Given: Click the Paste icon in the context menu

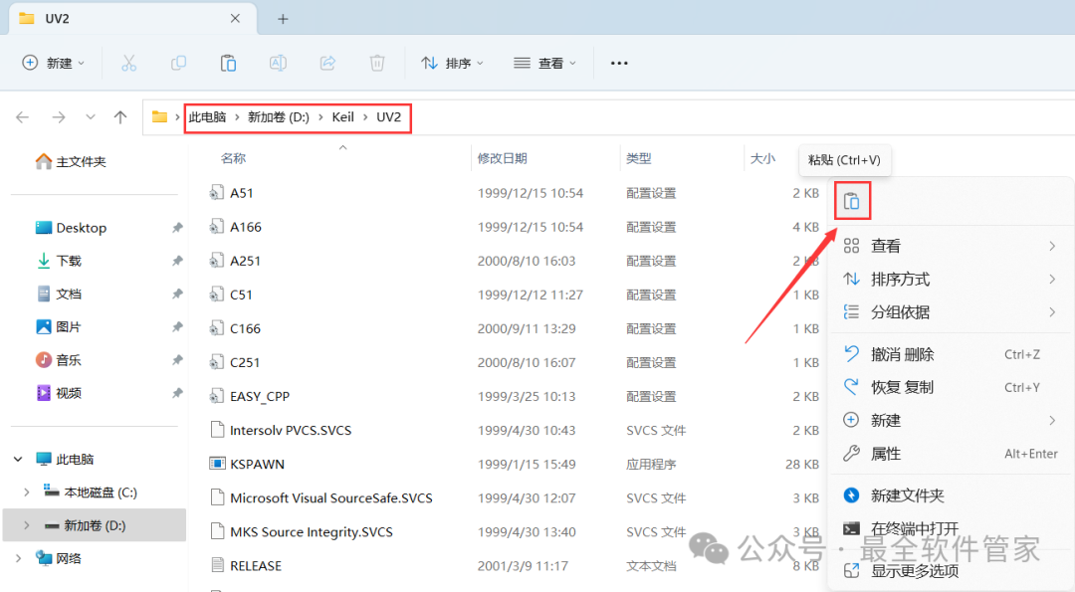Looking at the screenshot, I should pyautogui.click(x=852, y=199).
